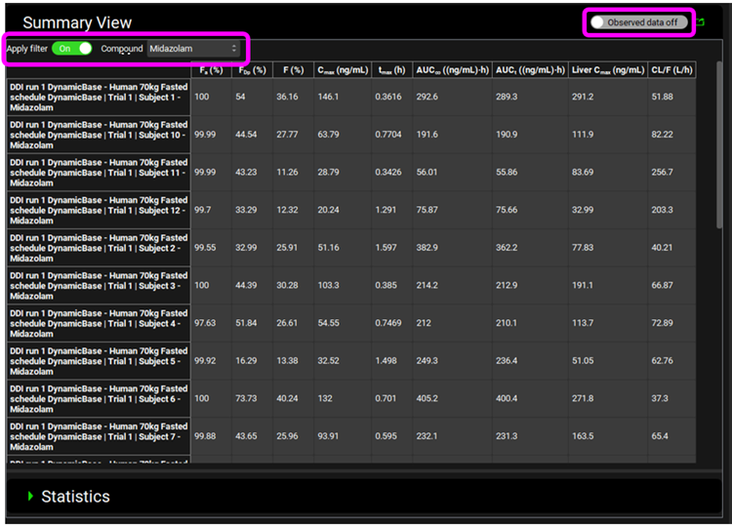Screen dimensions: 732x527
Task: Click the CL/F (L/h) column header
Action: (672, 70)
